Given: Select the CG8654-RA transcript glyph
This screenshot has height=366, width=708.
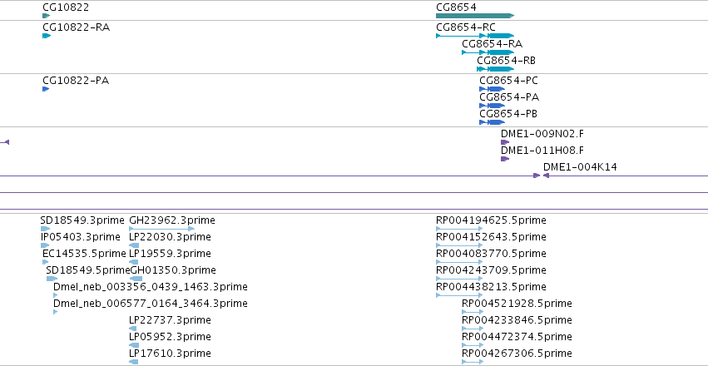Looking at the screenshot, I should click(488, 52).
